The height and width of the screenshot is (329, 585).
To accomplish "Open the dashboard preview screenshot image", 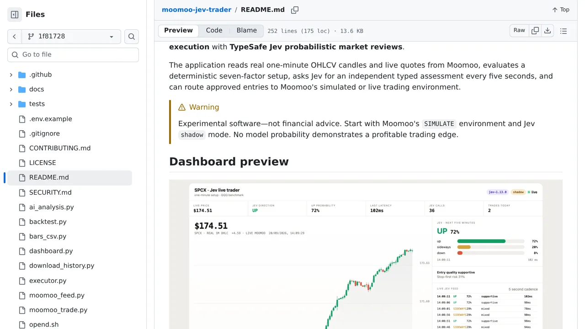I will click(x=366, y=254).
